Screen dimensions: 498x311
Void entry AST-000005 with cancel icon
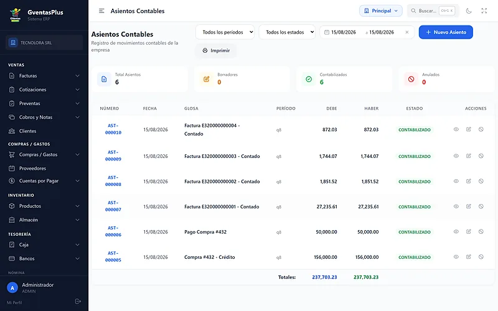pyautogui.click(x=481, y=257)
